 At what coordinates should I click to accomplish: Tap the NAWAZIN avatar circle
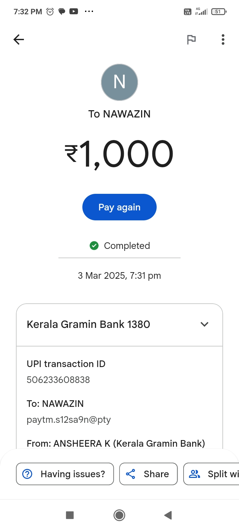(119, 82)
